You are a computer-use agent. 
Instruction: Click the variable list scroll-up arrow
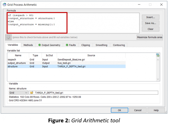tap(158, 60)
